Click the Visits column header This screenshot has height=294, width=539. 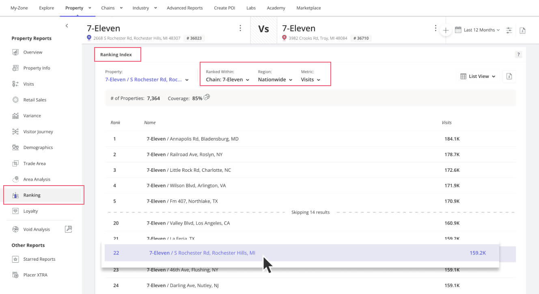446,123
